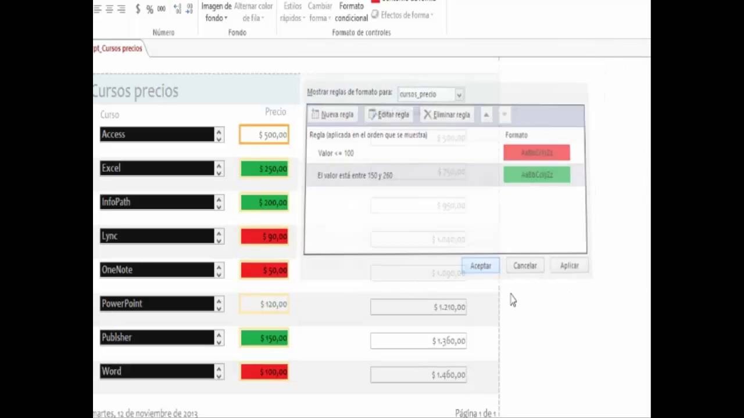Align text right in ribbon

[x=121, y=9]
